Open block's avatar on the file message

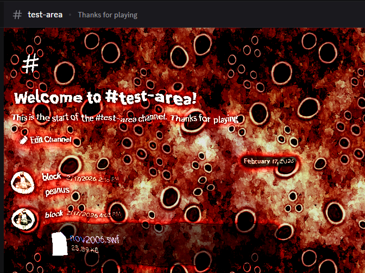click(23, 219)
